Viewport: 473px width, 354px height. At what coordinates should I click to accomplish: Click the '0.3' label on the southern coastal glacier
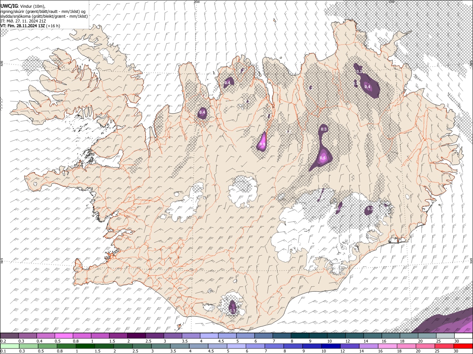(x=232, y=312)
